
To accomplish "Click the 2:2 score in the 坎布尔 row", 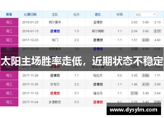I will click(x=76, y=84).
